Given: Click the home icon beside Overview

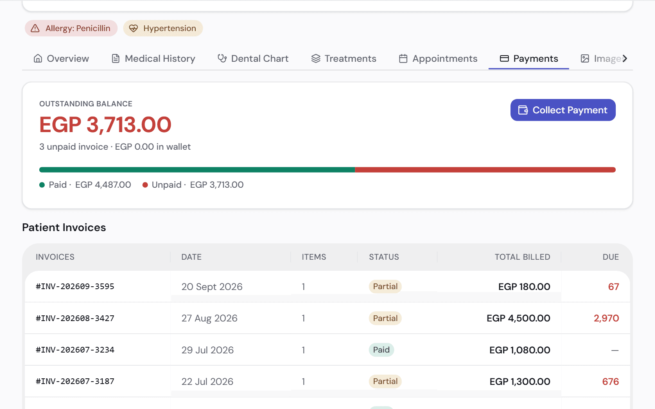Looking at the screenshot, I should tap(38, 58).
